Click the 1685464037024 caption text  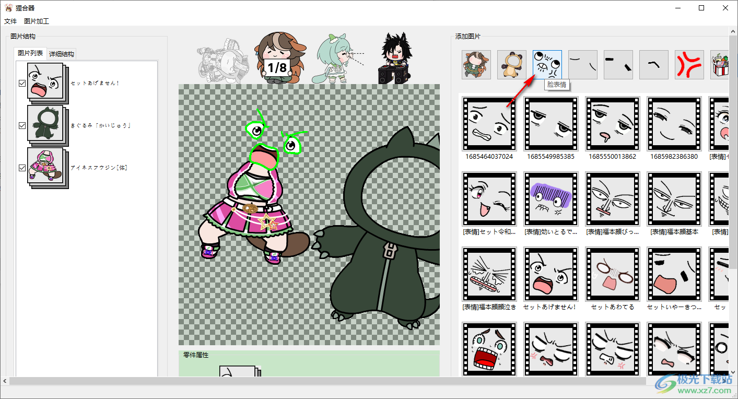coord(489,156)
